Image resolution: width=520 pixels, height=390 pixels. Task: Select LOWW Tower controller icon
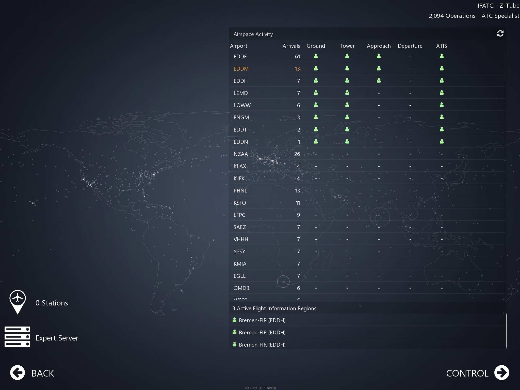pyautogui.click(x=347, y=105)
